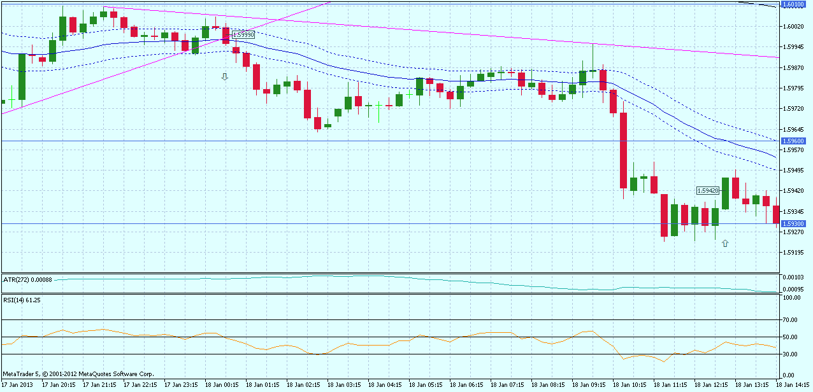Select the blue down arrow annotation on the chart
Viewport: 813px width, 392px height.
tap(224, 76)
